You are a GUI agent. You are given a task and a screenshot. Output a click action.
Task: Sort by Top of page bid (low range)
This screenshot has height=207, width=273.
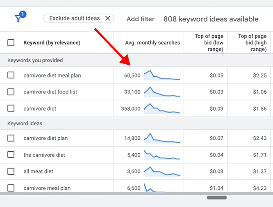209,43
